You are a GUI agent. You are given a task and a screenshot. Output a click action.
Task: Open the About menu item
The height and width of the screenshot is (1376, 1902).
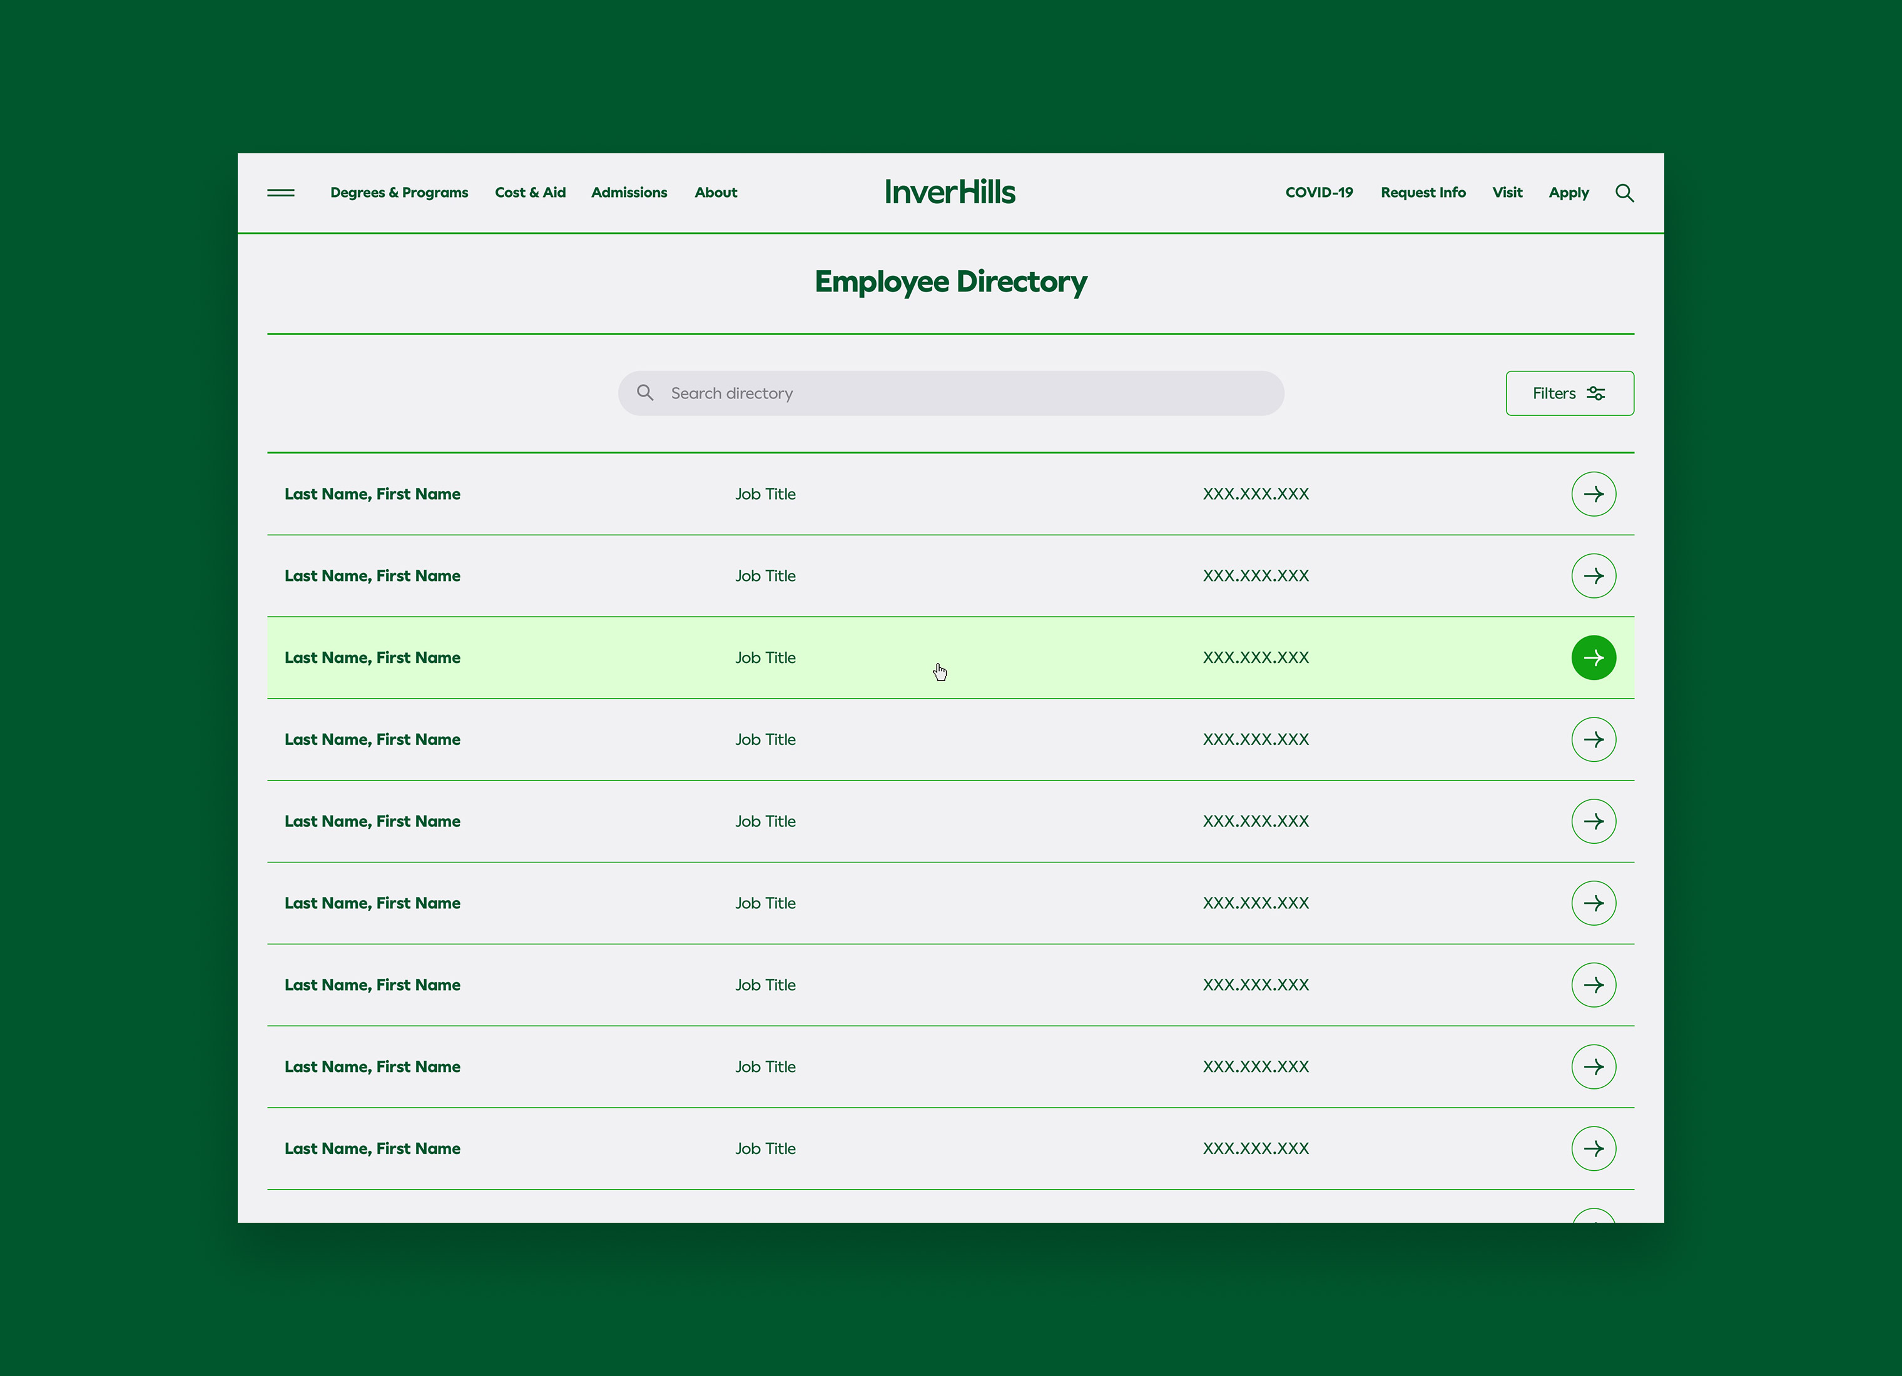715,193
